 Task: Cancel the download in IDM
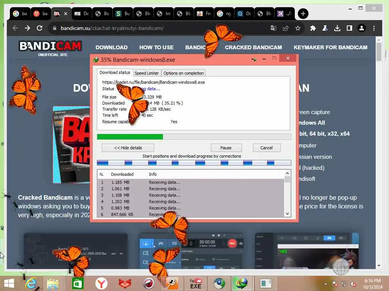tap(266, 148)
